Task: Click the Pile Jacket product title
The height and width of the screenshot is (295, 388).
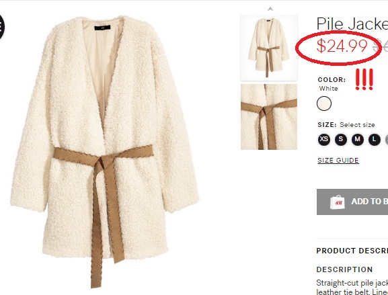Action: click(x=352, y=24)
